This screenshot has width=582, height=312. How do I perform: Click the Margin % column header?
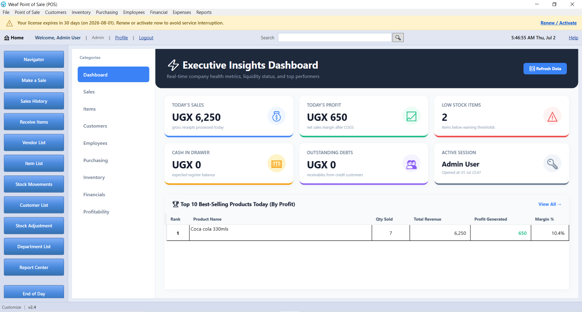pos(544,219)
